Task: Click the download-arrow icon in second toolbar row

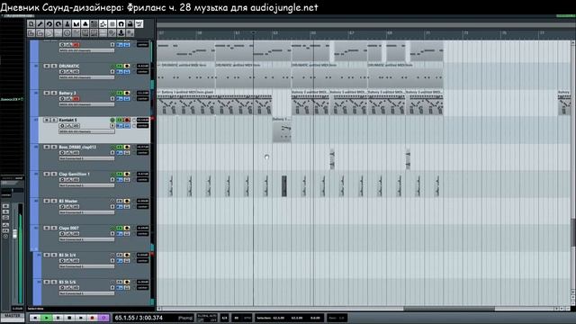Action: tap(121, 33)
